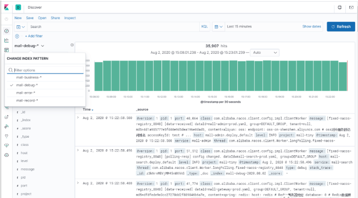Open the APM icon in sidebar
The image size is (358, 198).
(x=7, y=108)
